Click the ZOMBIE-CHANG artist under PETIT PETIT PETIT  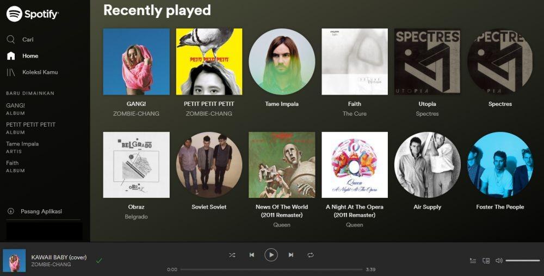[209, 114]
